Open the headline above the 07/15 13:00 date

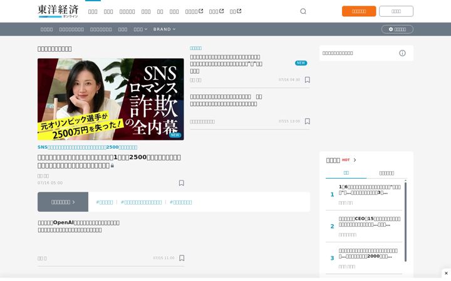(226, 101)
